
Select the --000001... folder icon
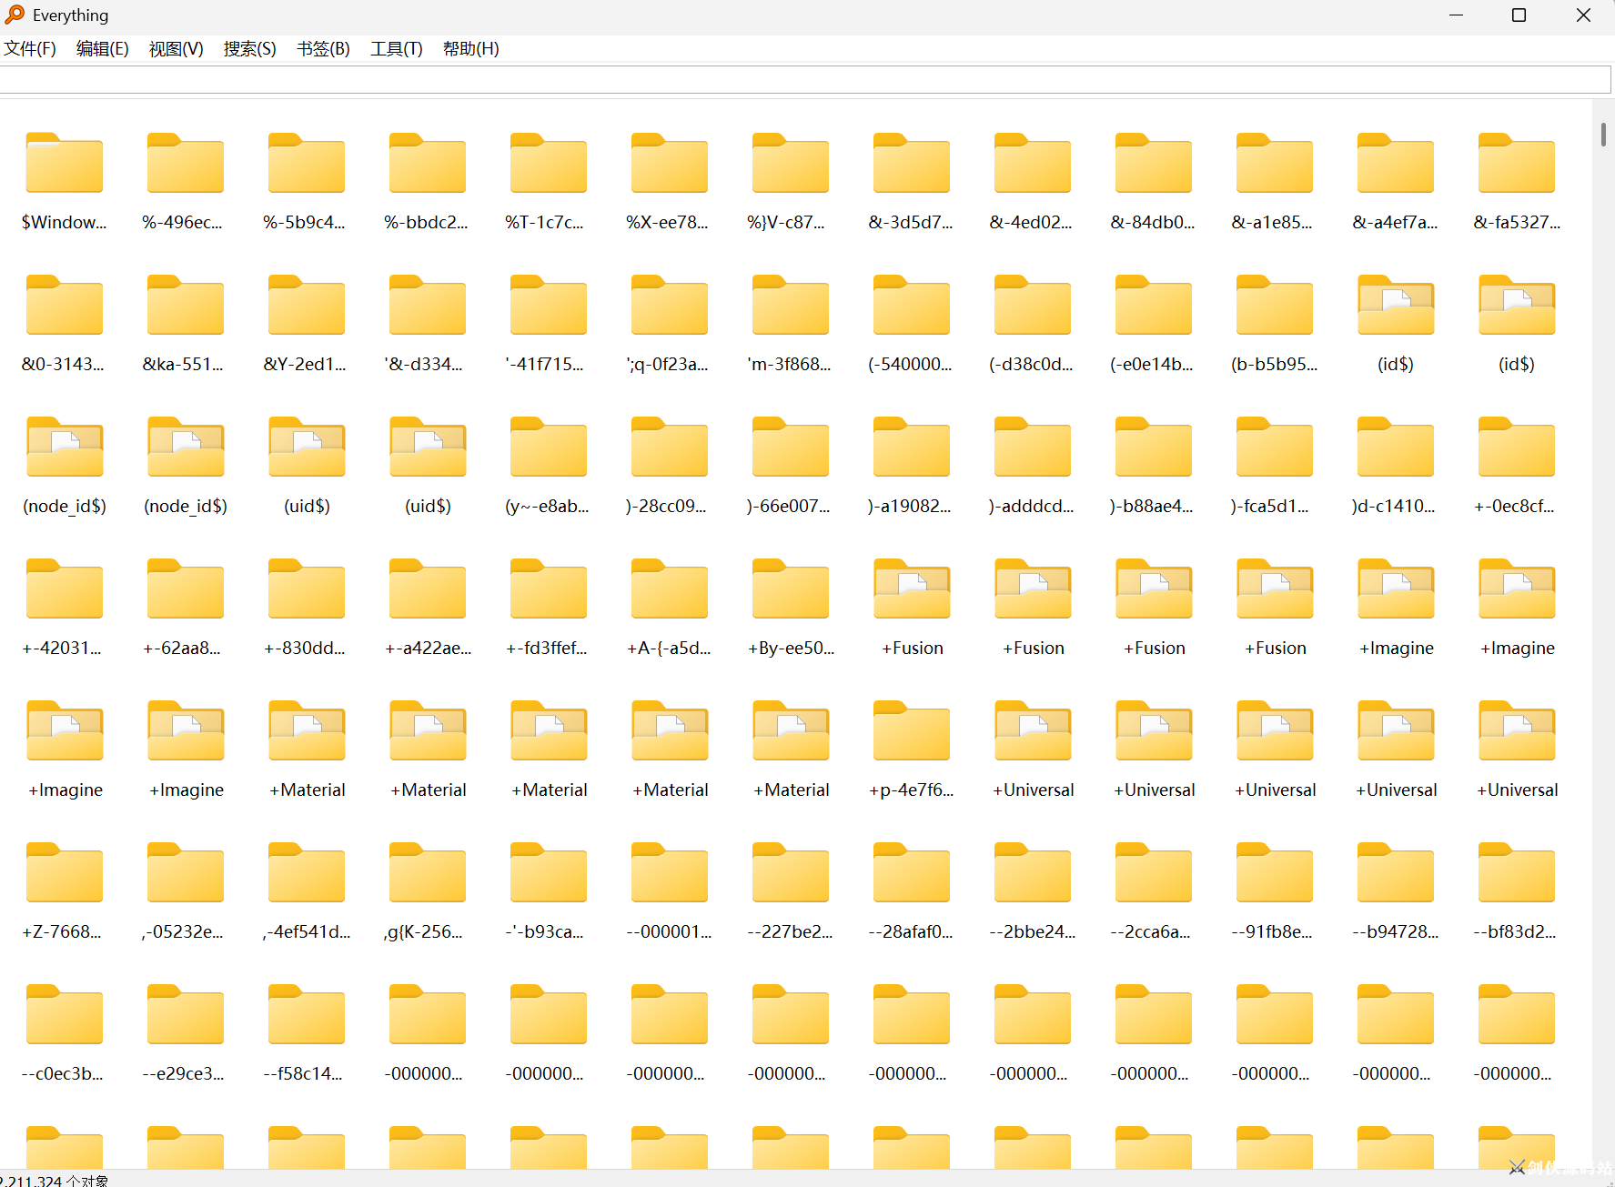click(670, 873)
